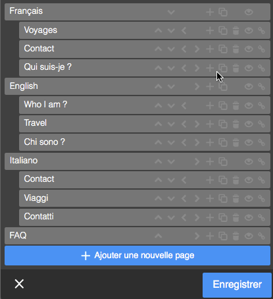Duplicate the Travel page
Viewport: 273px width, 299px height.
coord(223,124)
